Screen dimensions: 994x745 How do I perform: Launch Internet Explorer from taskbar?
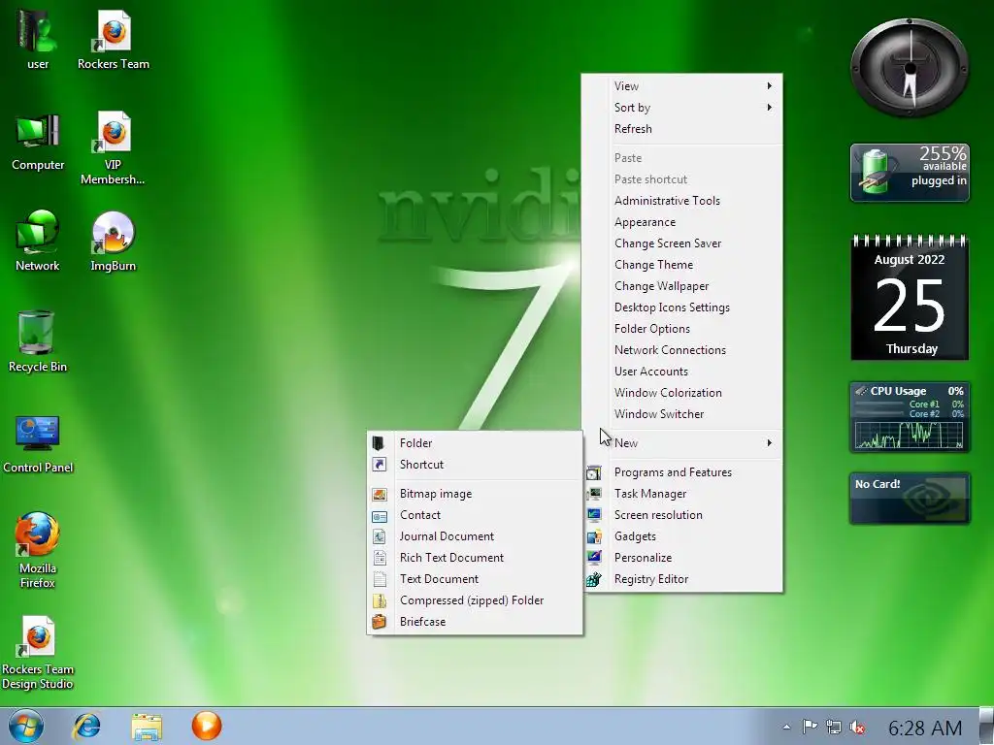point(86,726)
